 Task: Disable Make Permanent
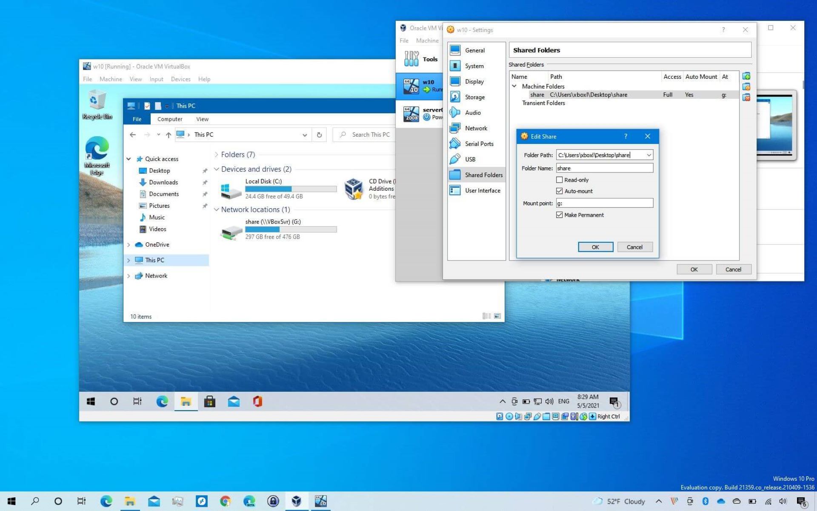pyautogui.click(x=560, y=215)
